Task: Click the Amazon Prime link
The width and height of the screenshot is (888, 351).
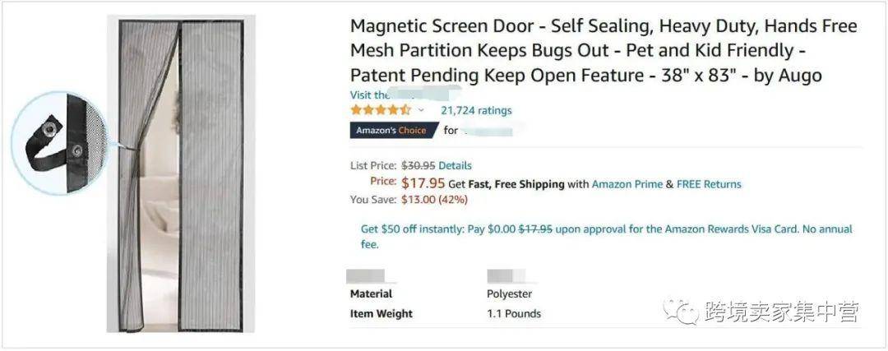Action: pos(627,184)
